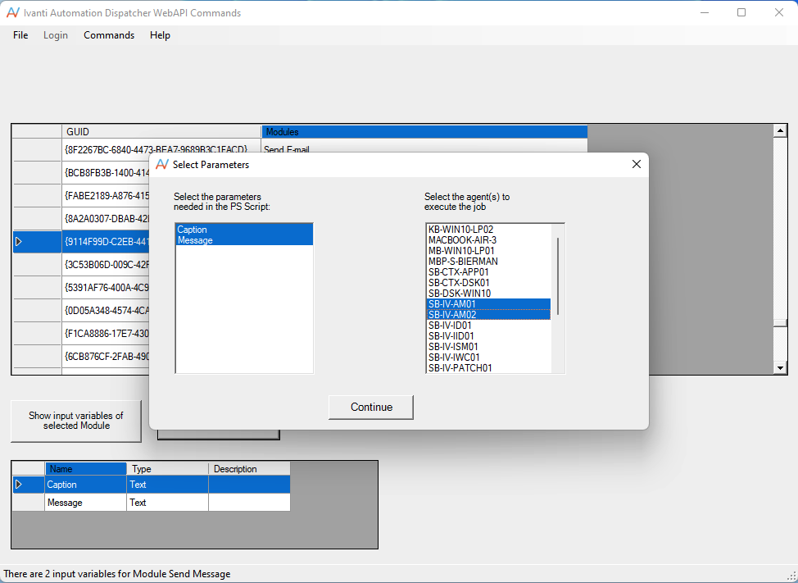The width and height of the screenshot is (798, 583).
Task: Click the modules grid scroll down arrow
Action: (780, 367)
